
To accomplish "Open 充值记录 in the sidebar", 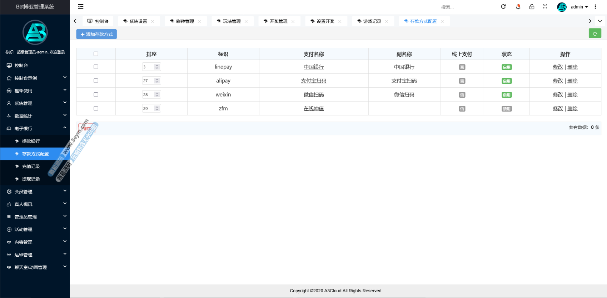I will pyautogui.click(x=31, y=166).
